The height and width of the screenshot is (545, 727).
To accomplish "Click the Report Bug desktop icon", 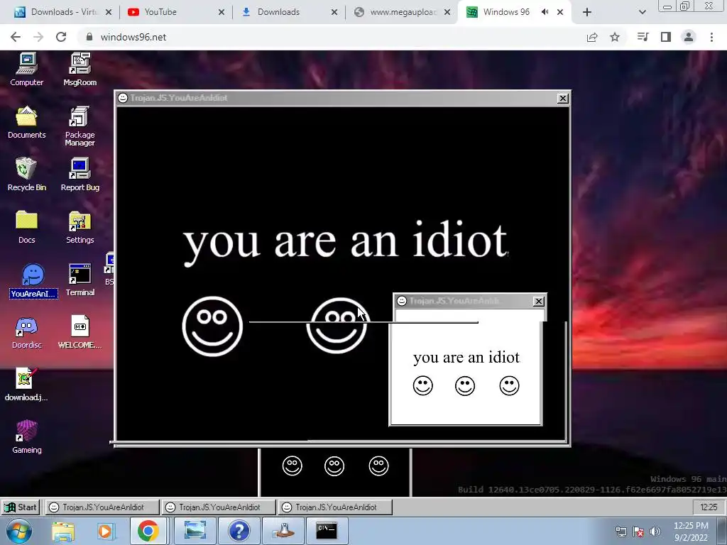I will tap(80, 175).
